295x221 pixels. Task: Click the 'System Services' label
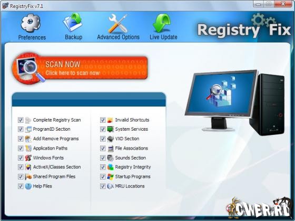tap(132, 129)
